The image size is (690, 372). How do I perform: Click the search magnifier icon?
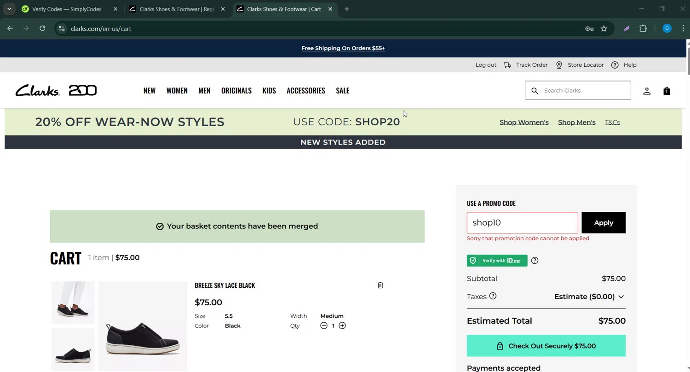coord(535,91)
